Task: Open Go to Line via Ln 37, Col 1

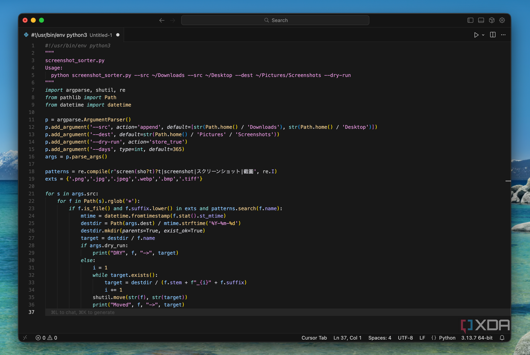Action: coord(347,338)
